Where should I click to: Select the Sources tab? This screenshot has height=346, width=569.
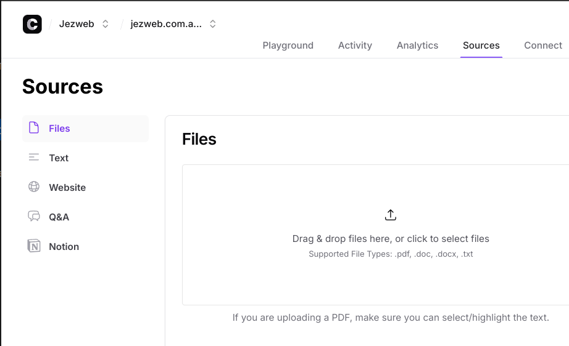481,46
